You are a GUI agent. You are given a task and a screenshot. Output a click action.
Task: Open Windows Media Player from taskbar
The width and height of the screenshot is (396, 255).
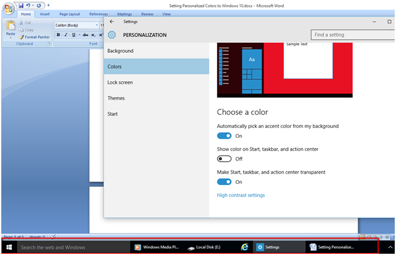[156, 247]
